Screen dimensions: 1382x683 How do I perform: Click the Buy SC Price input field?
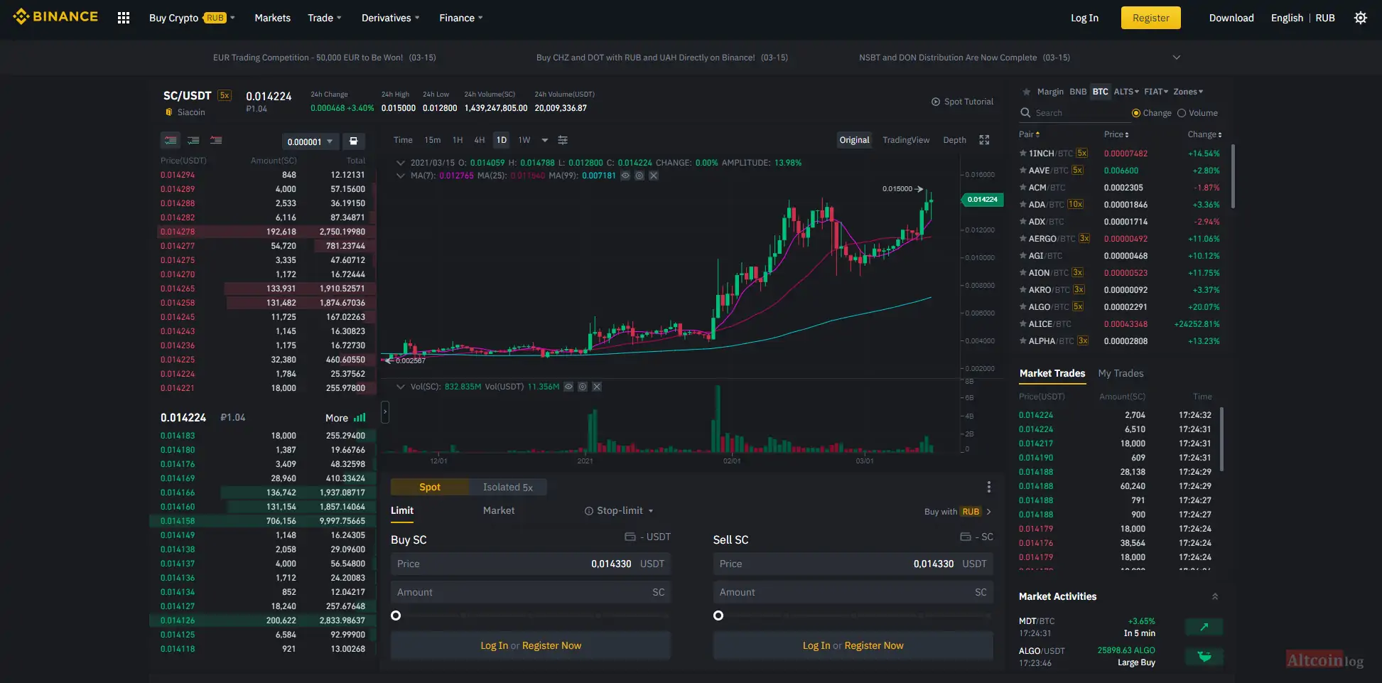pyautogui.click(x=530, y=564)
